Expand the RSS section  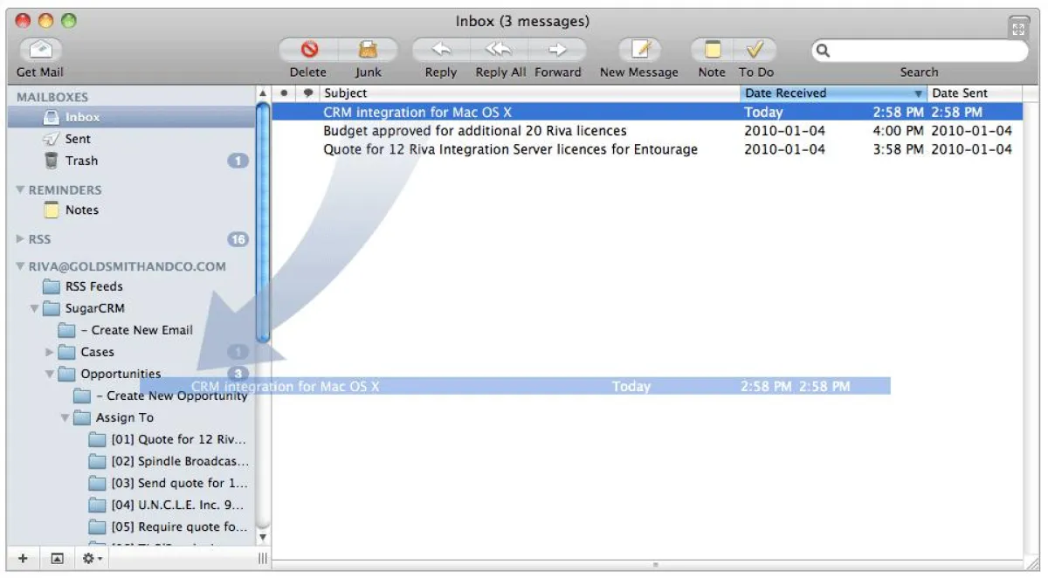point(20,239)
